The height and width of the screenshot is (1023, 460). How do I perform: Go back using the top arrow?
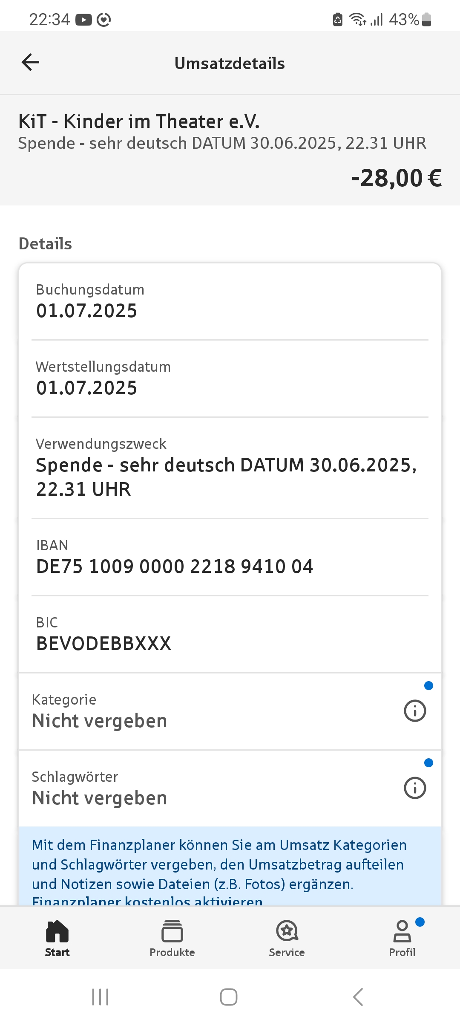30,63
